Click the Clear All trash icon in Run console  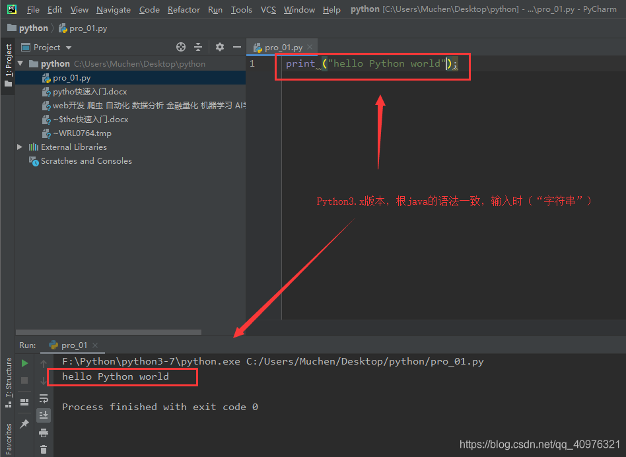(44, 450)
